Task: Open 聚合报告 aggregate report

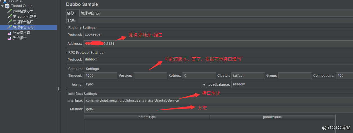Action: coord(20,38)
